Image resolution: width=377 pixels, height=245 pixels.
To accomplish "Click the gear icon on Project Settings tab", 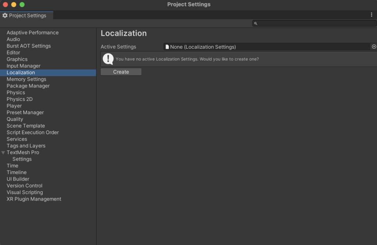I will (x=5, y=15).
